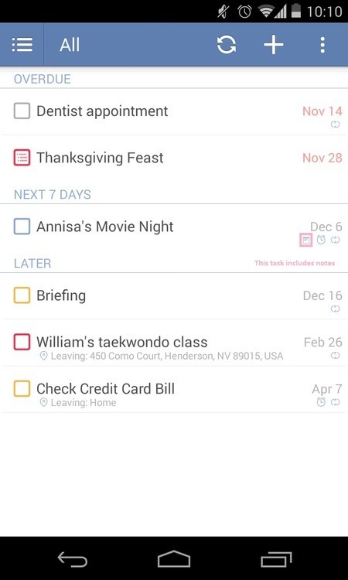The height and width of the screenshot is (580, 348).
Task: Tap the Android home button
Action: point(174,559)
